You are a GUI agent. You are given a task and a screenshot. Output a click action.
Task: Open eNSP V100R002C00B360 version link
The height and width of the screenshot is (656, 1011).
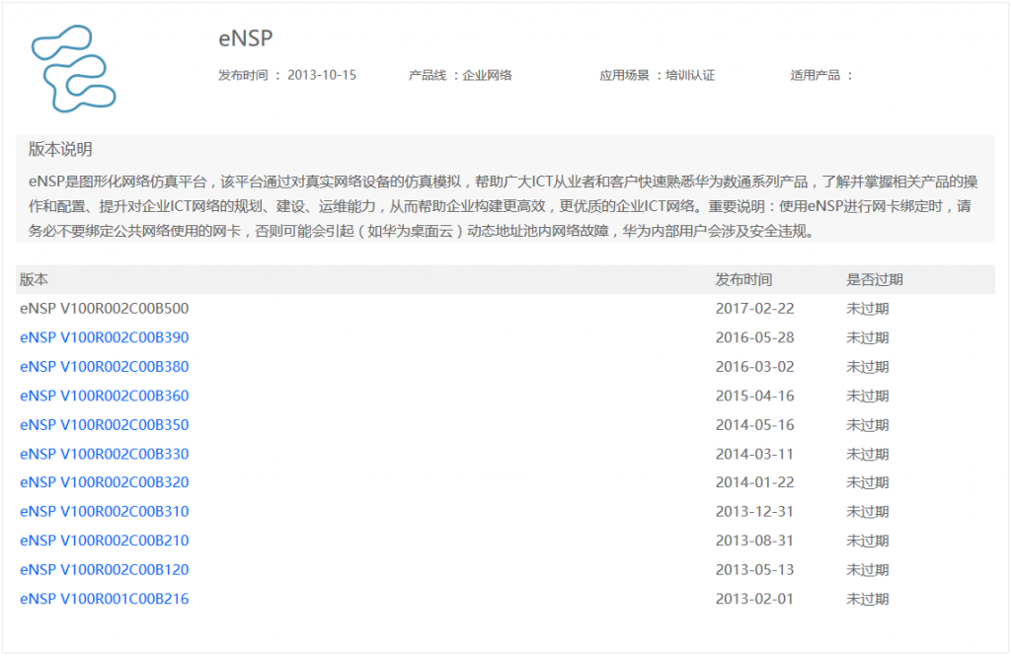click(104, 396)
